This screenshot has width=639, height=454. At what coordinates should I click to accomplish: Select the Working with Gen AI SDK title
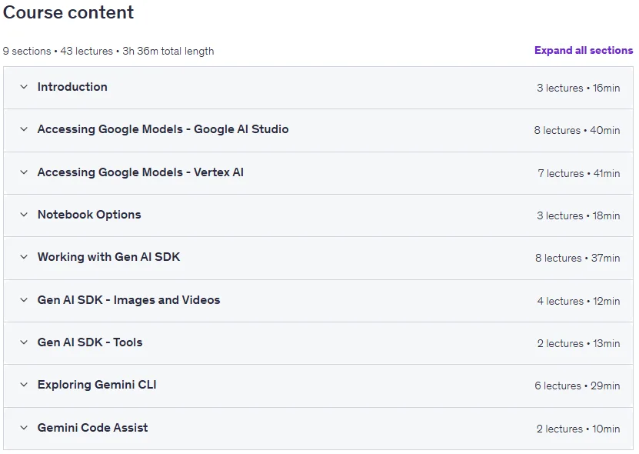[109, 257]
